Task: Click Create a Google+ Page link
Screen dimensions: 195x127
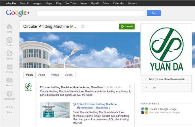Action: [x=163, y=109]
